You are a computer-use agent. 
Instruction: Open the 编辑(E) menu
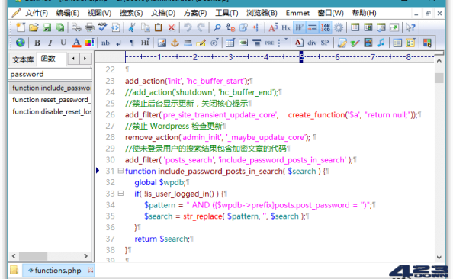(68, 13)
